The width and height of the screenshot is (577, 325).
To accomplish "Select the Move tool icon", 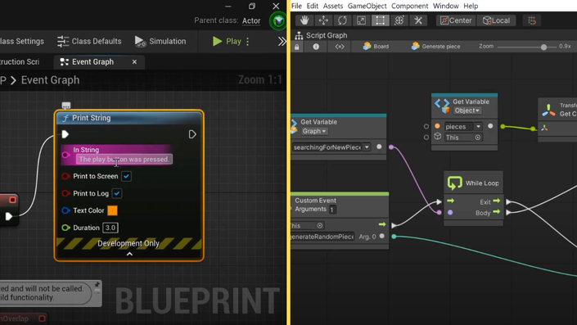I will [x=323, y=20].
